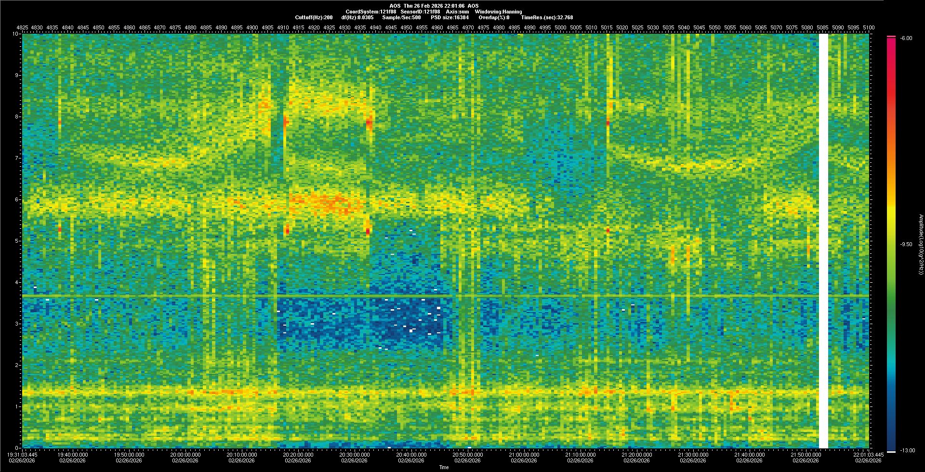Viewport: 925px width, 472px height.
Task: Click the Windowing:Hanning header text
Action: pos(498,12)
